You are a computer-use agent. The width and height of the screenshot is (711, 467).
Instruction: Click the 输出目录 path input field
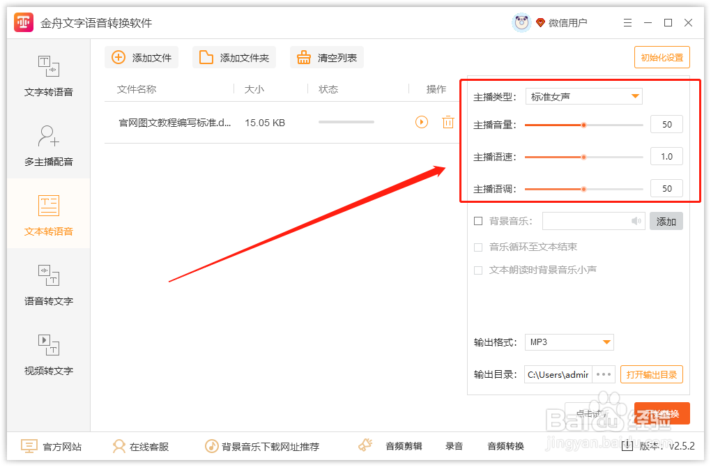pyautogui.click(x=557, y=374)
